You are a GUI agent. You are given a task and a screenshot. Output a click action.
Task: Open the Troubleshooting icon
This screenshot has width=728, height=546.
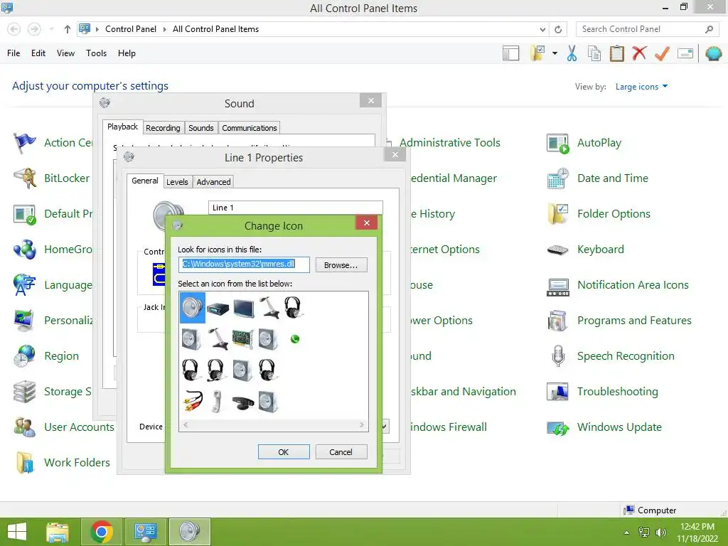click(557, 392)
